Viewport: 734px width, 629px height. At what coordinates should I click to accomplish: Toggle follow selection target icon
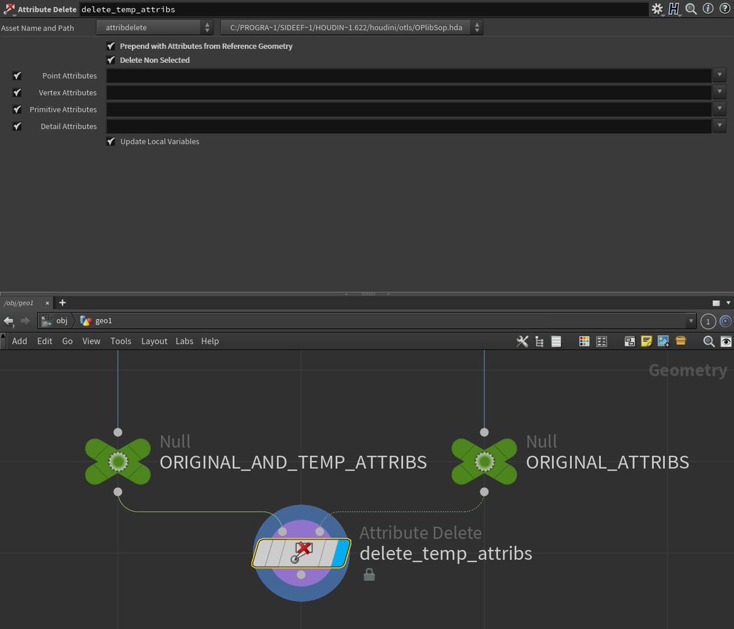[x=725, y=321]
